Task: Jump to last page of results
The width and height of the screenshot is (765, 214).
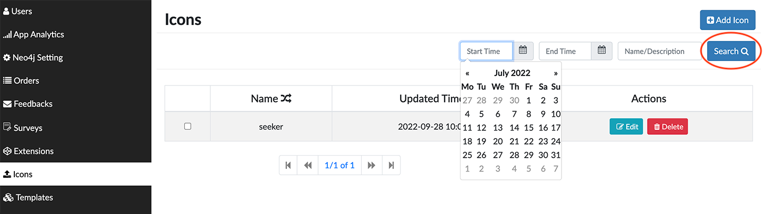Action: 391,165
